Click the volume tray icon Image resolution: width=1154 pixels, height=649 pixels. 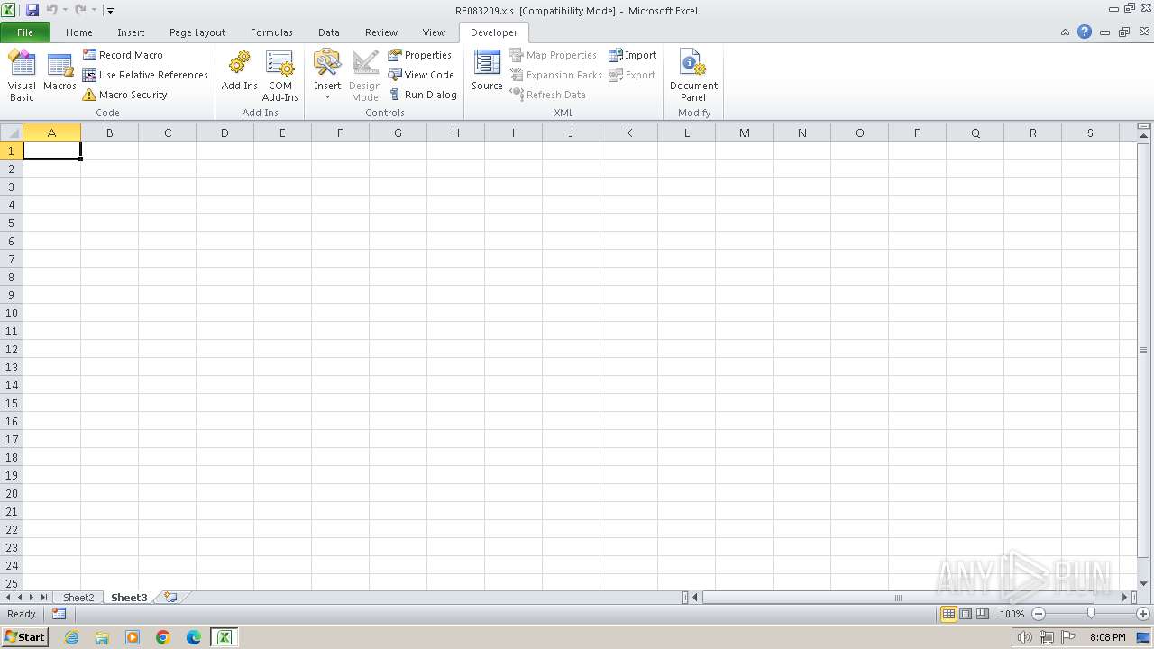coord(1023,637)
